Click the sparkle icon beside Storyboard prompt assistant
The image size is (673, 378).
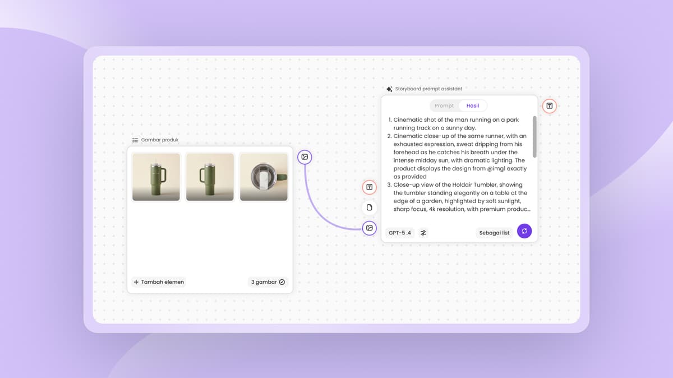(x=390, y=89)
